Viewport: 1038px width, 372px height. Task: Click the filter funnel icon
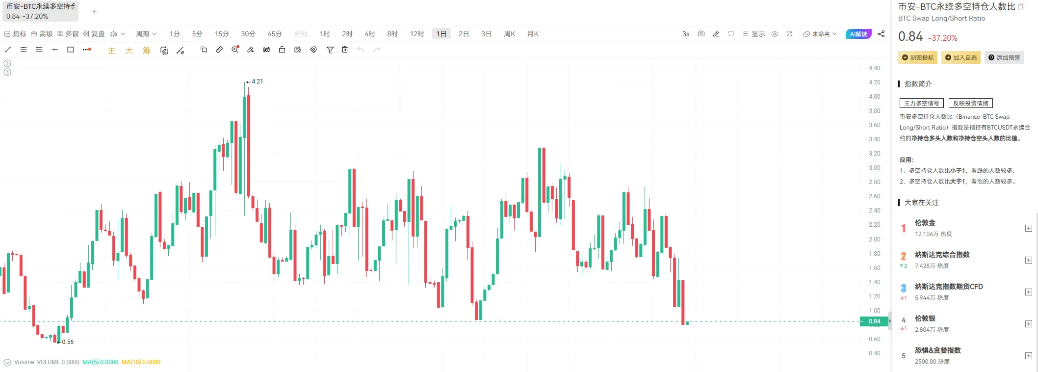click(x=330, y=50)
